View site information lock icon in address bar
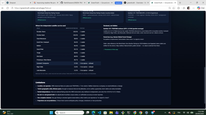Image resolution: width=206 pixels, height=115 pixels. (x=12, y=8)
